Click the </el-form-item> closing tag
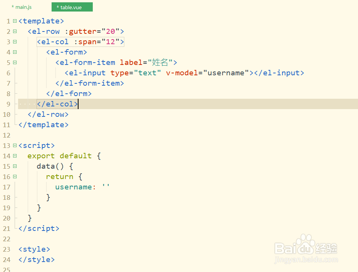This screenshot has width=358, height=272. pos(90,83)
